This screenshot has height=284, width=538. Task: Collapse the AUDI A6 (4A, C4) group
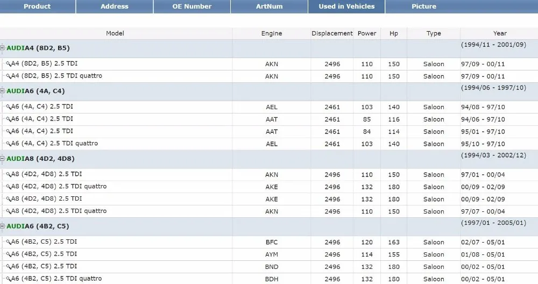[2, 91]
